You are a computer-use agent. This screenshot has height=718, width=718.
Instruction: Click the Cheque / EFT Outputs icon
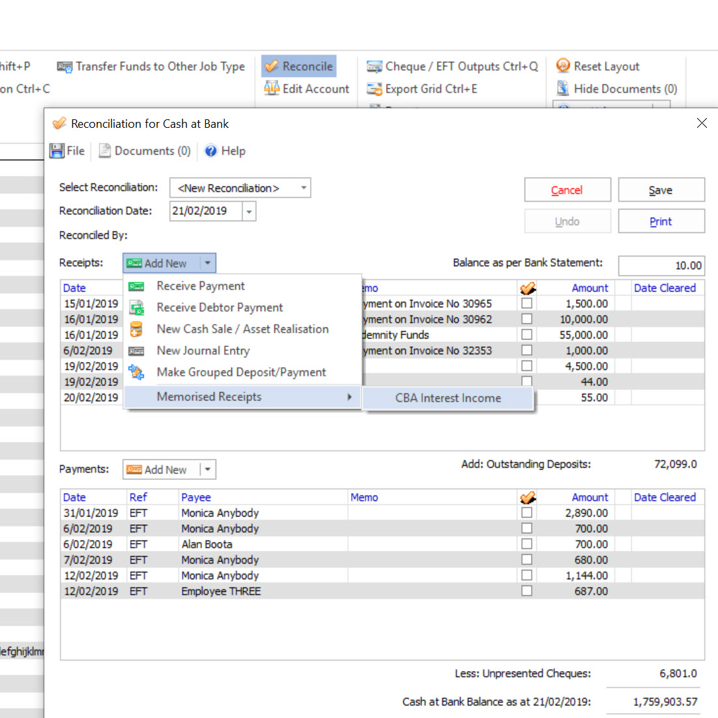375,66
